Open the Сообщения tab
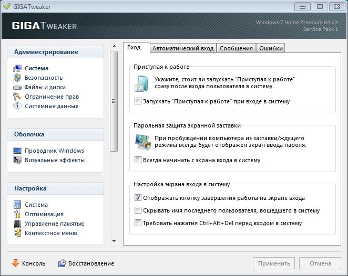Viewport: 348px width, 276px height. click(x=236, y=48)
